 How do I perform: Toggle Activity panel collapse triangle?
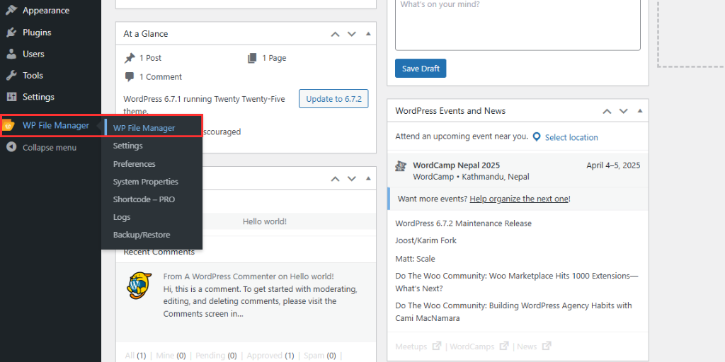pyautogui.click(x=368, y=179)
